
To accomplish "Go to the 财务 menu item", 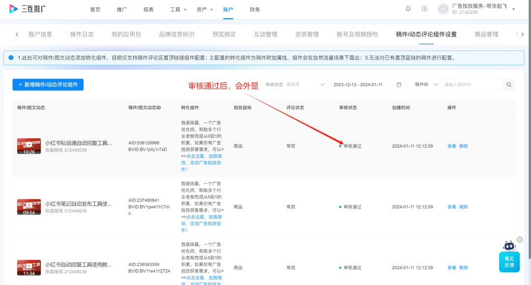I will coord(255,9).
